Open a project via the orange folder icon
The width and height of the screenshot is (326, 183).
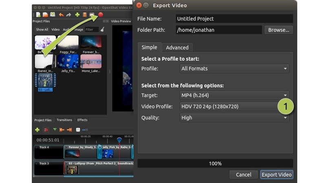point(45,15)
